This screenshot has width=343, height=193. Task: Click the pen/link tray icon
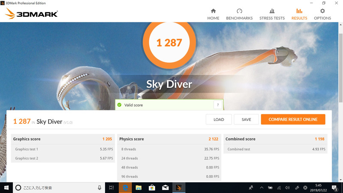tap(297, 187)
